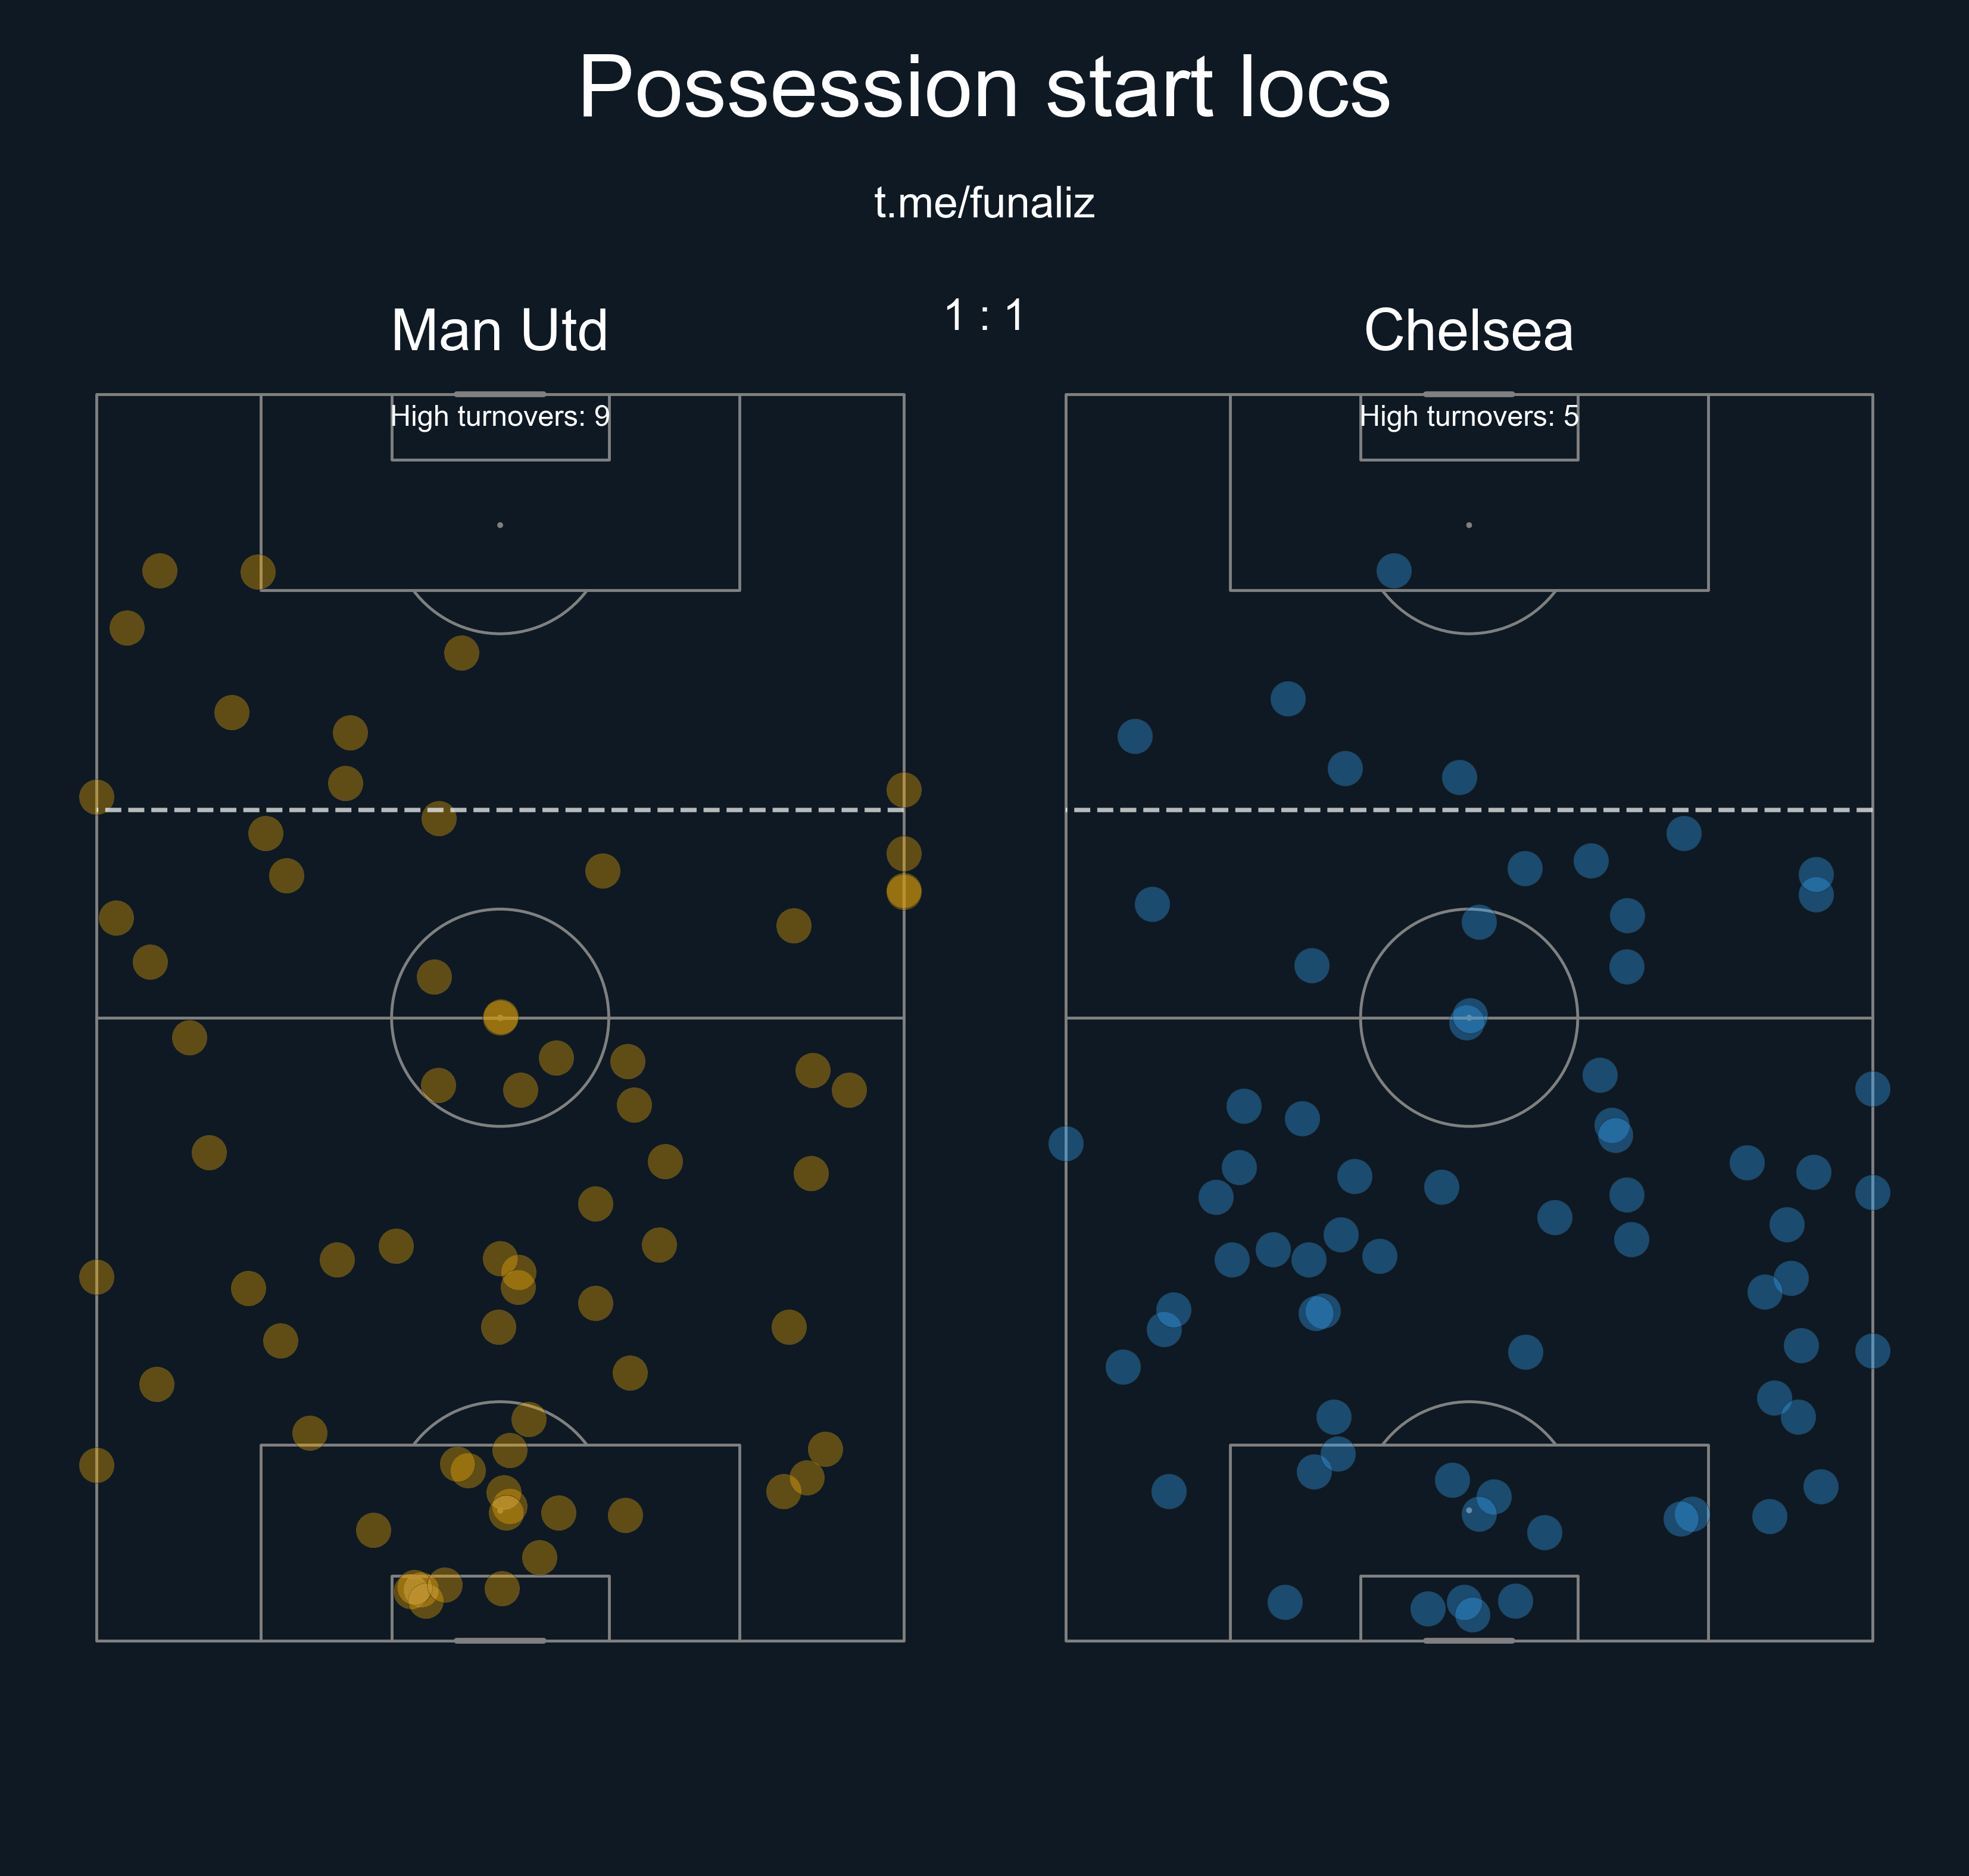Click the bottom goal on Man Utd's pitch
The image size is (1969, 1876).
point(500,1641)
